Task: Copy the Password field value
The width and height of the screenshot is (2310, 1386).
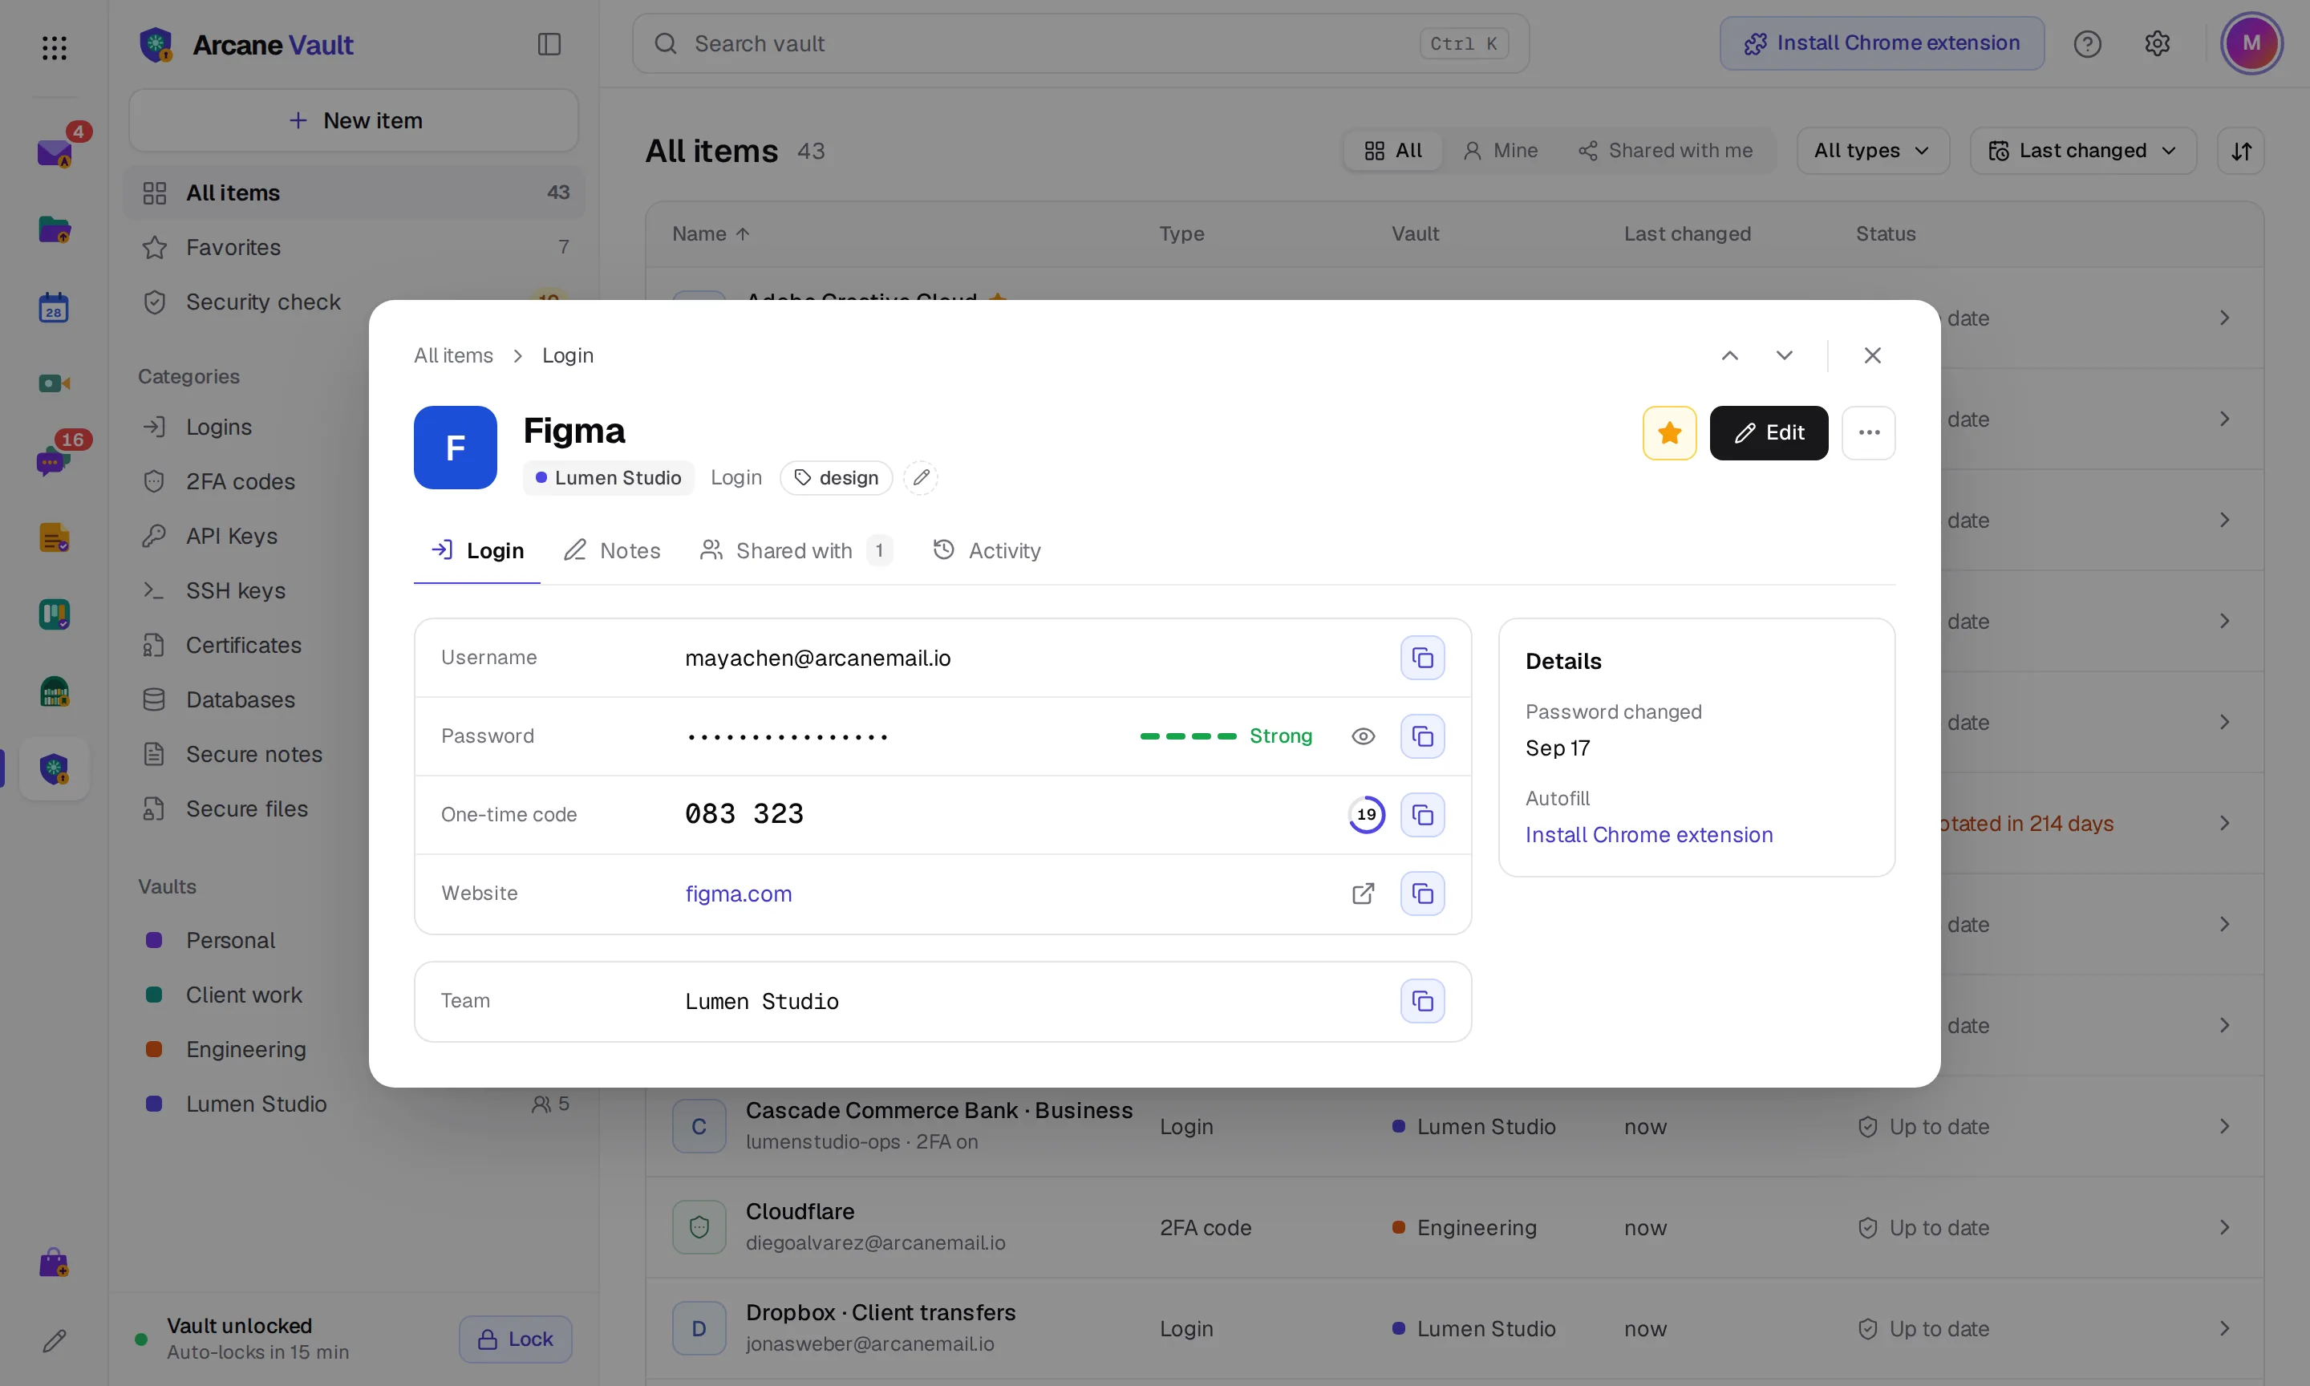Action: click(x=1422, y=736)
